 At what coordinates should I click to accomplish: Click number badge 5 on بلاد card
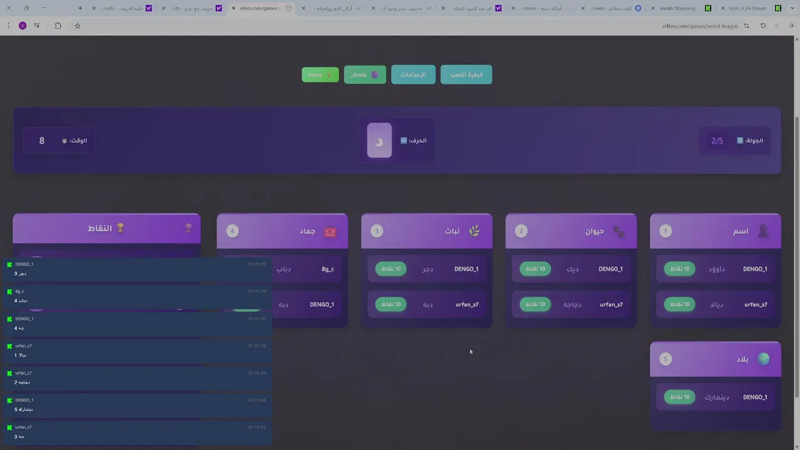coord(666,359)
